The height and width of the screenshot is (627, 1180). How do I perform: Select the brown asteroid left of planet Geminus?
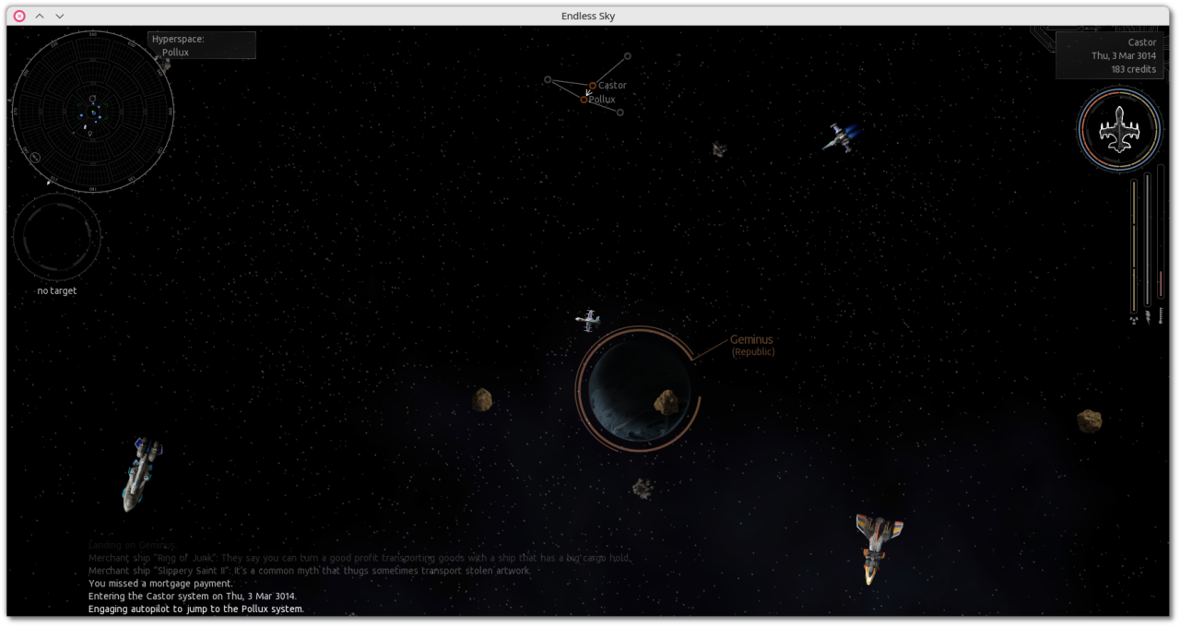[482, 399]
